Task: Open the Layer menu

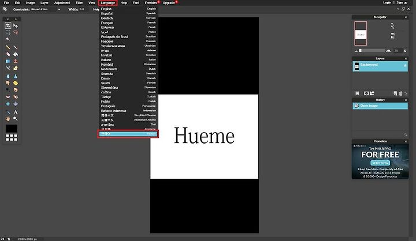Action: pos(44,3)
